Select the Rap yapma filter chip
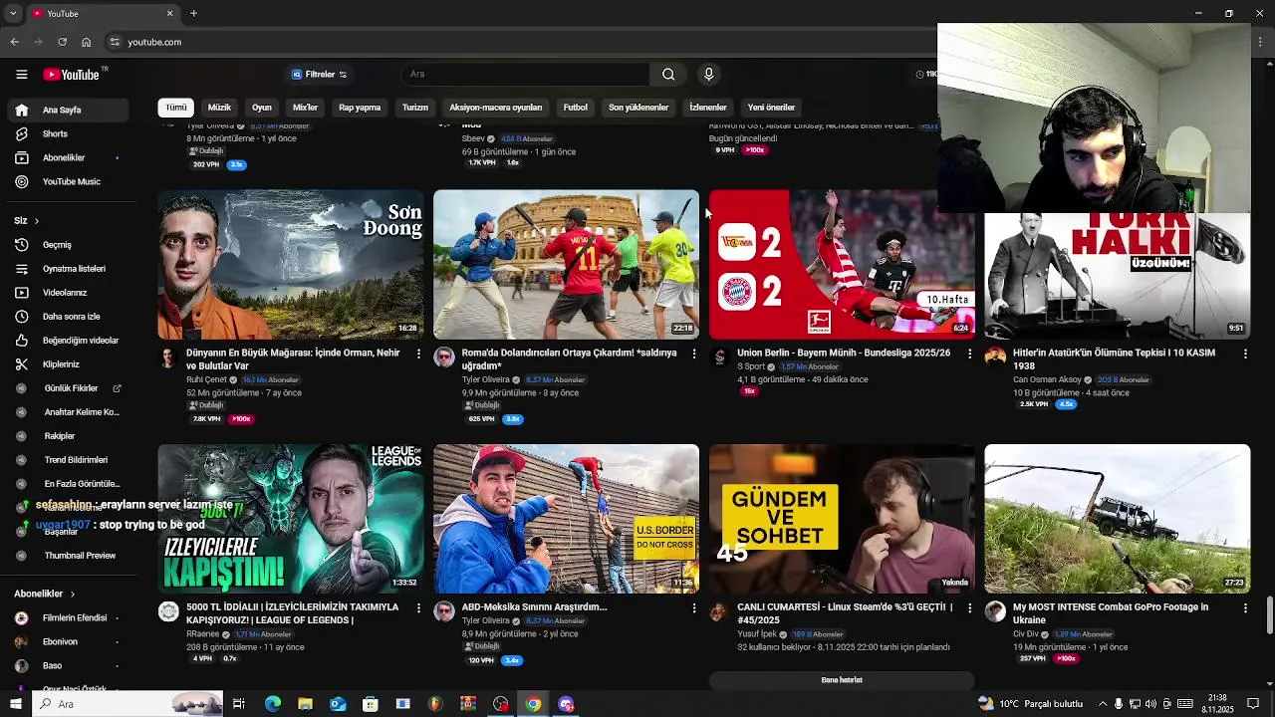 click(360, 108)
